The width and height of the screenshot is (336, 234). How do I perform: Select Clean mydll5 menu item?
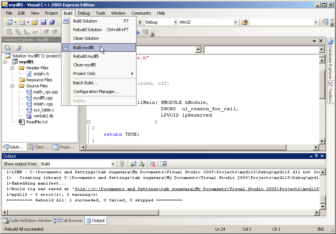99,65
